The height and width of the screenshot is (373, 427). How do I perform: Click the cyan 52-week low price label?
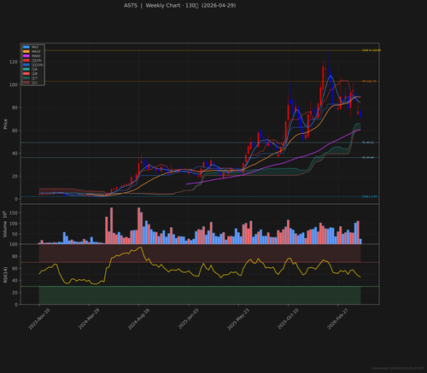tap(370, 196)
